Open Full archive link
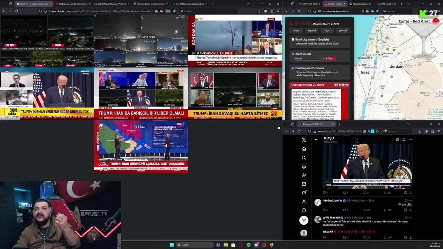The image size is (443, 249). (341, 85)
